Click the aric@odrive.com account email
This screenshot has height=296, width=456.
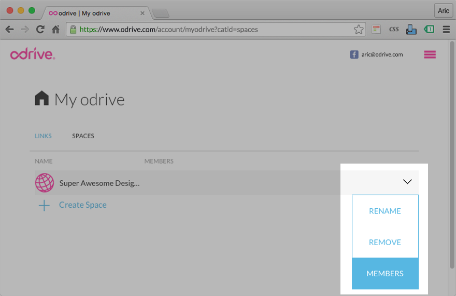pyautogui.click(x=382, y=55)
